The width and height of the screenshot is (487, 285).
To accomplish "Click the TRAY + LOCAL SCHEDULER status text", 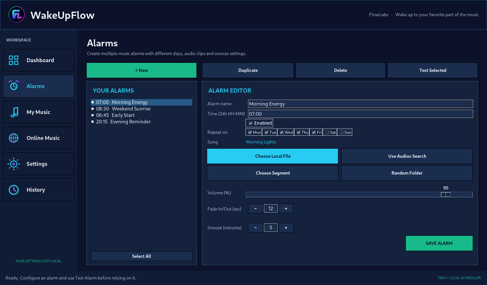I will [459, 278].
